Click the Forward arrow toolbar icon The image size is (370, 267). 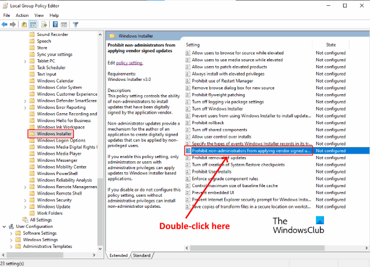(13, 24)
